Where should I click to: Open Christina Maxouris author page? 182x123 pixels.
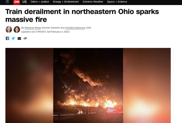click(75, 28)
